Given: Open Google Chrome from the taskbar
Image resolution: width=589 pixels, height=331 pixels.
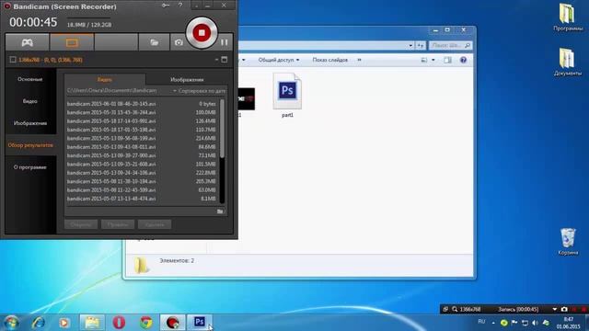Looking at the screenshot, I should tap(146, 323).
